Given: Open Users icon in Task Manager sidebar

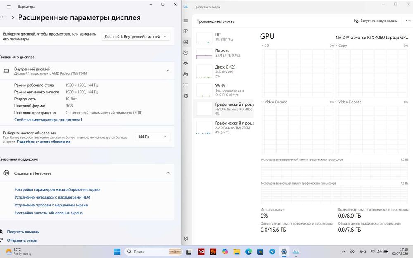Looking at the screenshot, I should pyautogui.click(x=186, y=74).
